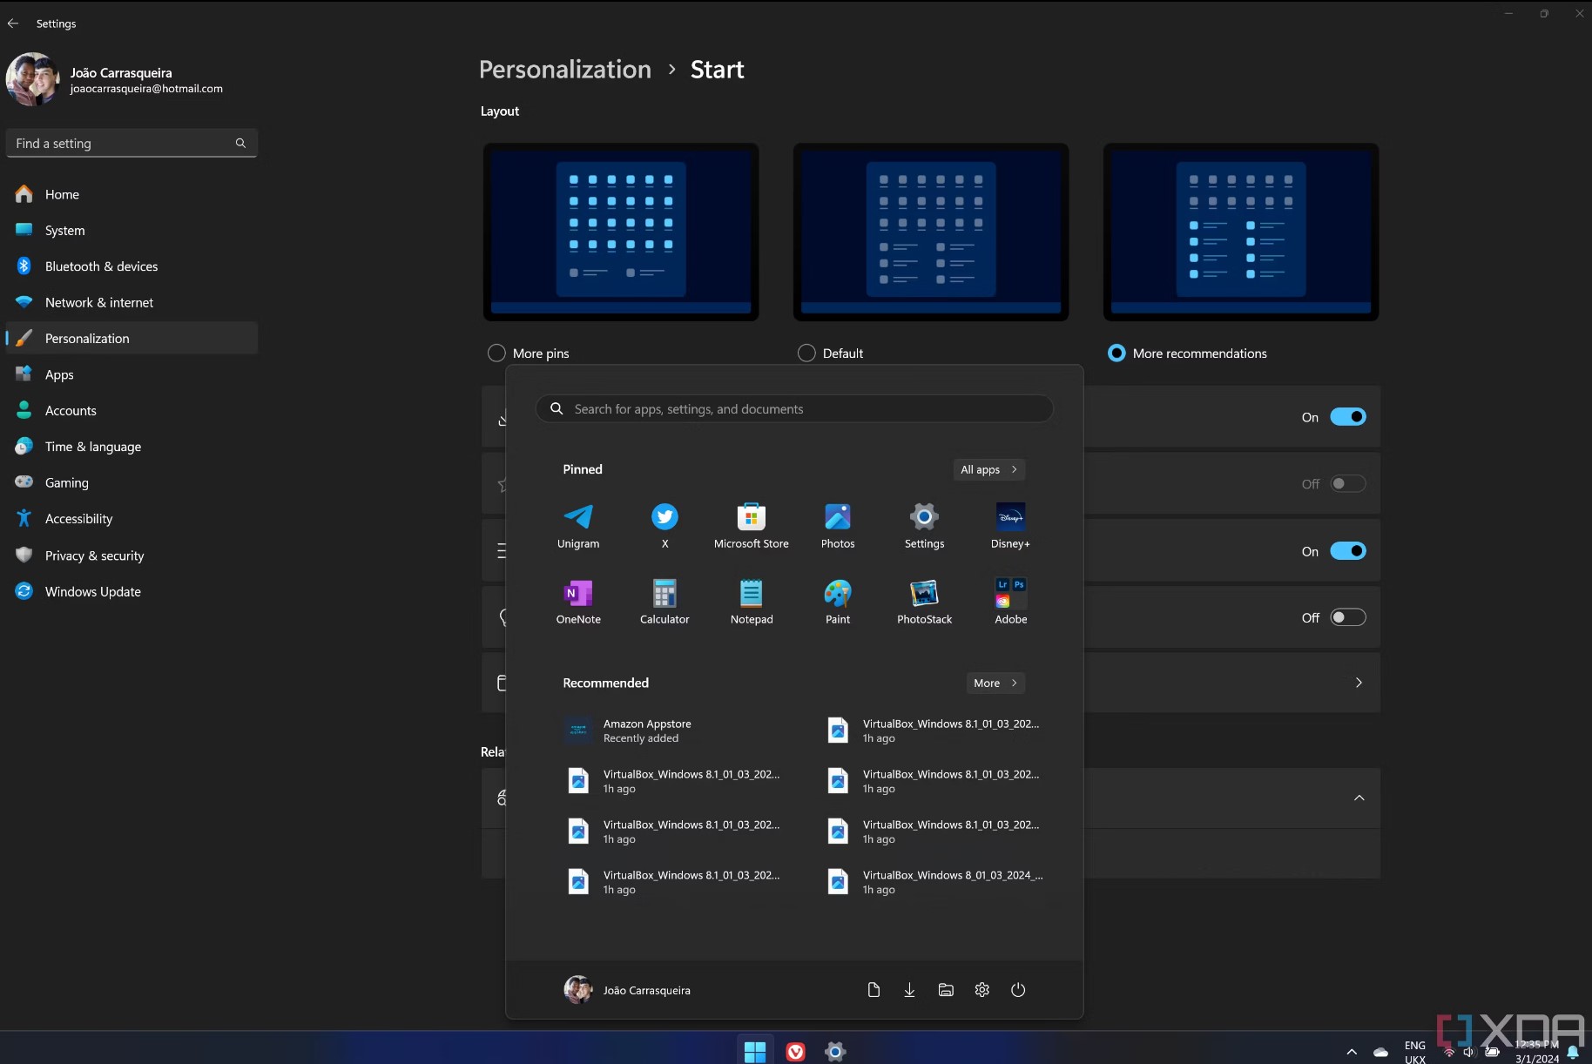1592x1064 pixels.
Task: Expand More recommended items
Action: tap(995, 683)
